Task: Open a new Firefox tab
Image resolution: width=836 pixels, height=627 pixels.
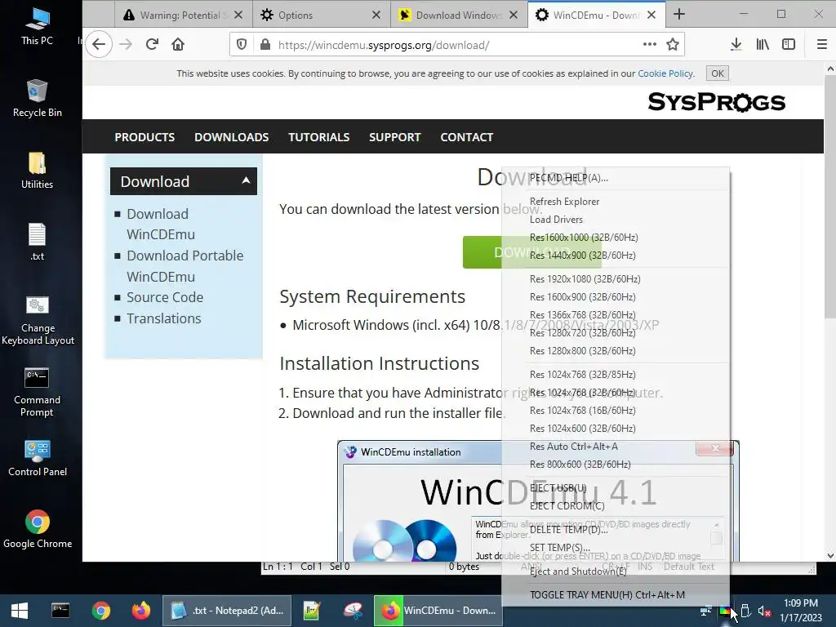Action: (678, 15)
